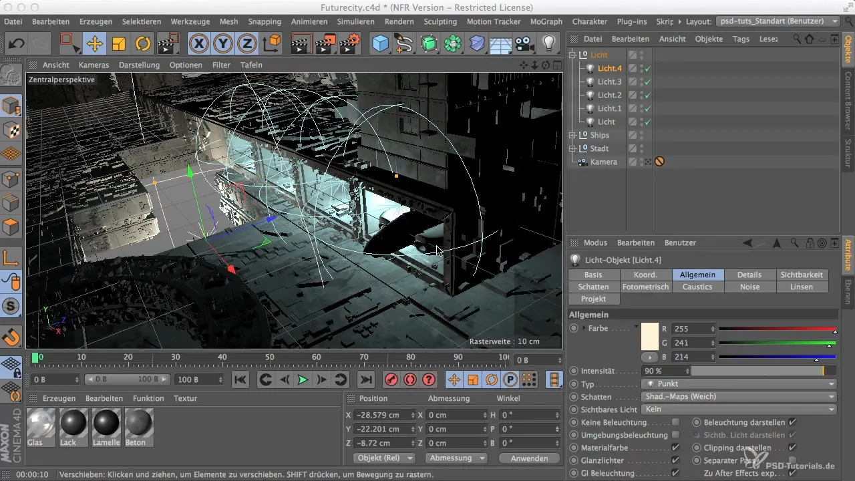Open the Simulieren menu
855x481 pixels.
[x=355, y=21]
